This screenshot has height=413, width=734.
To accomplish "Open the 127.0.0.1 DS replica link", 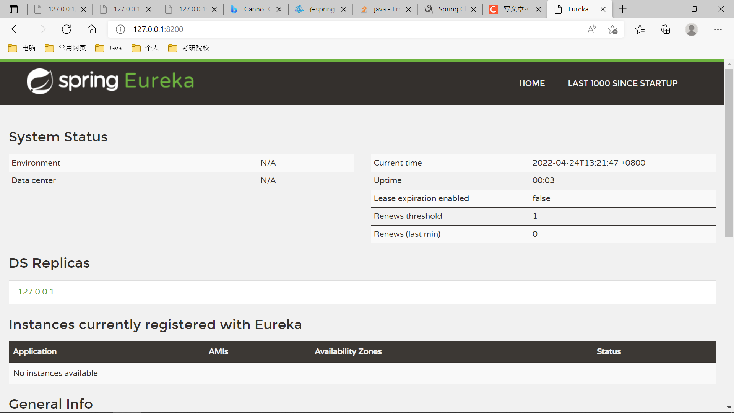I will coord(36,292).
